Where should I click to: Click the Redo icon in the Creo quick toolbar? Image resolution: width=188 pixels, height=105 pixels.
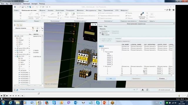pos(37,7)
